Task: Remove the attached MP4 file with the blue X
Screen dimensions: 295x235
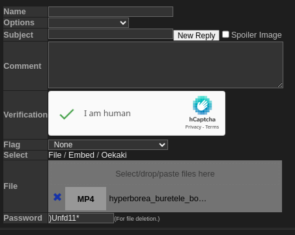Action: 57,197
